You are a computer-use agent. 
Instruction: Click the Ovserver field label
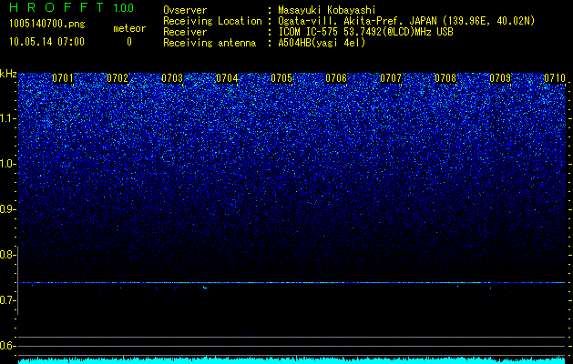(x=185, y=10)
